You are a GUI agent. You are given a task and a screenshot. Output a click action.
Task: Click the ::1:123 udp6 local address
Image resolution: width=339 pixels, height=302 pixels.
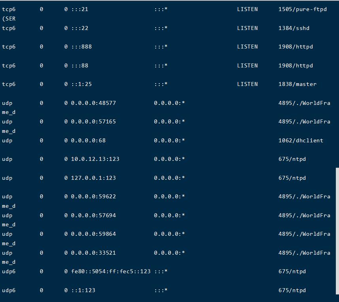pyautogui.click(x=83, y=290)
